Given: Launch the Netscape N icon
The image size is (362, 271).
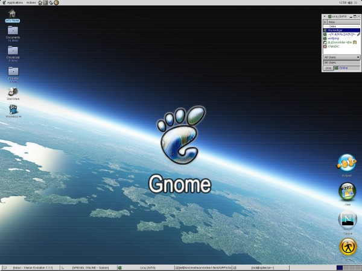Looking at the screenshot, I should (348, 220).
